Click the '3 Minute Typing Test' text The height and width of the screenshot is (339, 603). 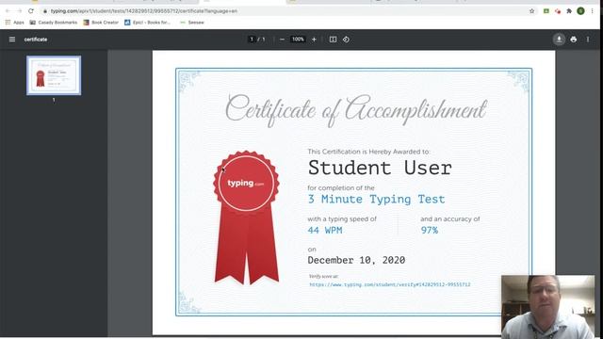pyautogui.click(x=376, y=199)
